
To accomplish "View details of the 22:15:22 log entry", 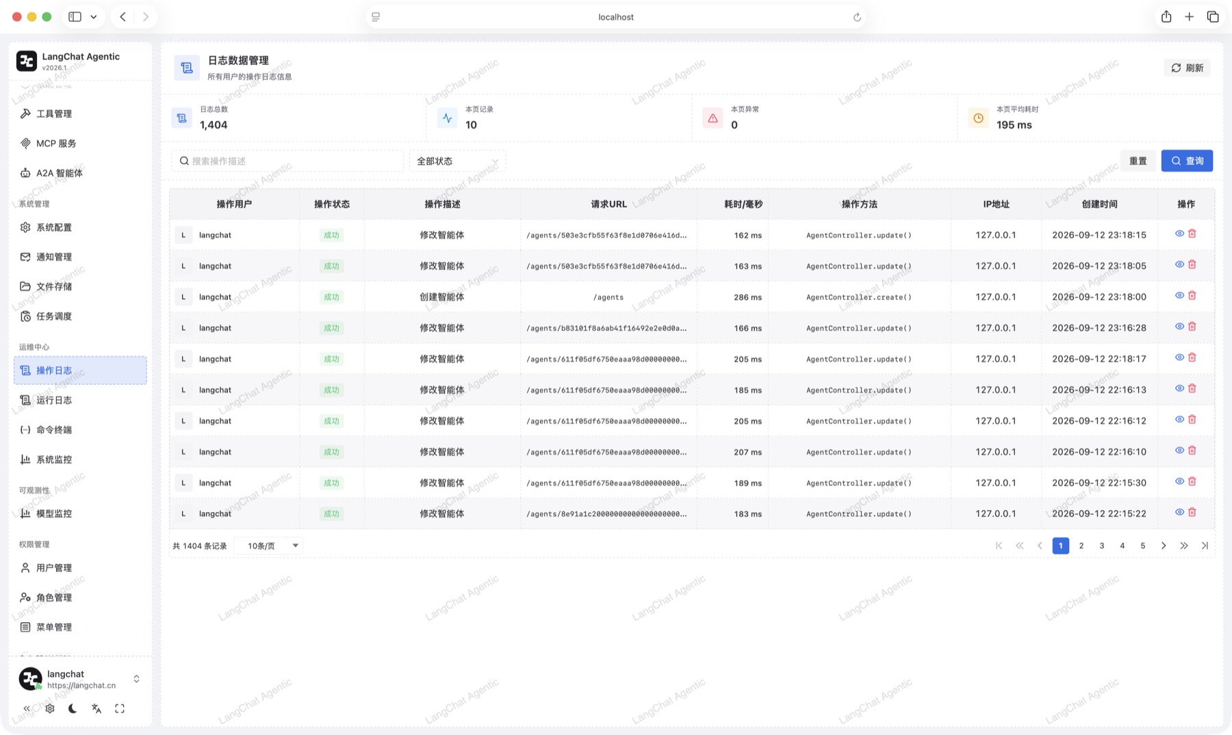I will (x=1179, y=512).
